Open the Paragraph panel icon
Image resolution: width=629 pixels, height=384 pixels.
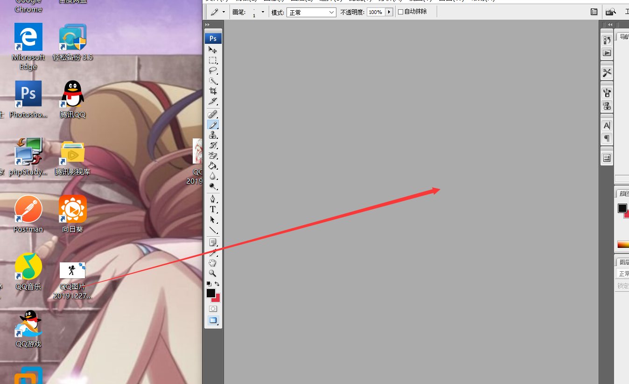607,138
